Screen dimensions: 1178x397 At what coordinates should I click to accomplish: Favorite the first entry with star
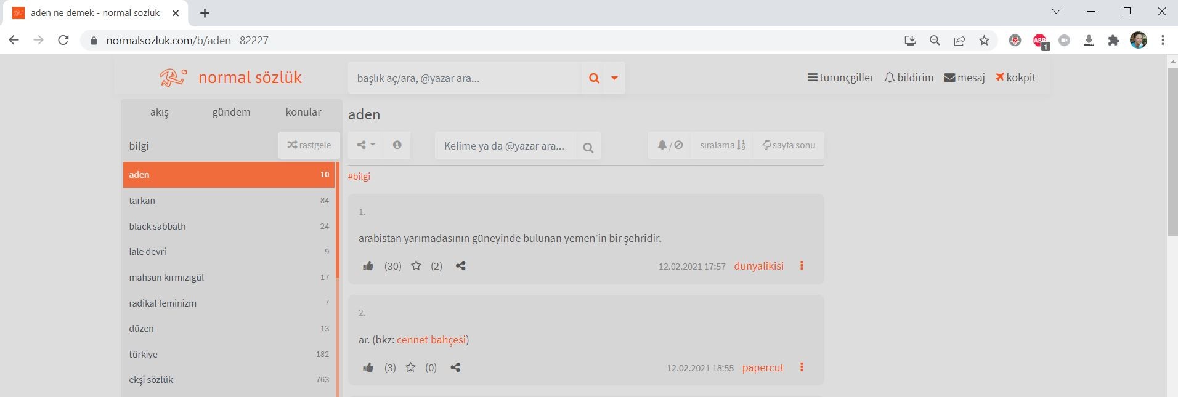point(416,266)
